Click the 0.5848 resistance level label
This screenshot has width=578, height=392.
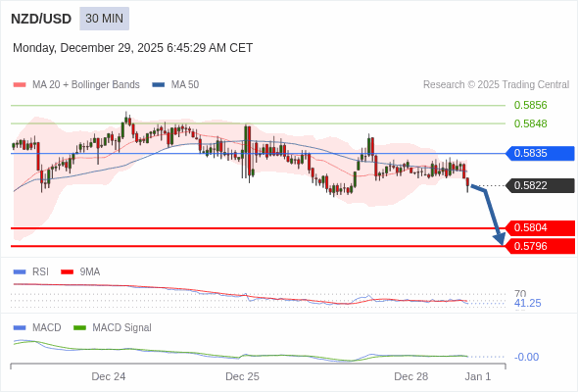(530, 123)
